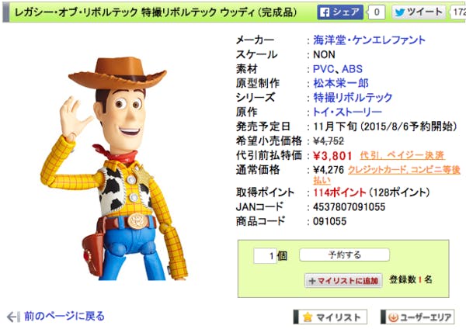Click the back arrow icon beside 前のページに戻る
The width and height of the screenshot is (466, 329).
[13, 317]
